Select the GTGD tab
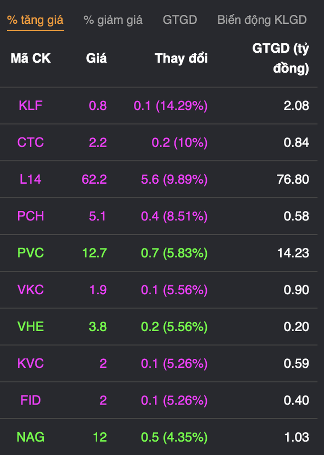The width and height of the screenshot is (324, 455). coord(180,20)
